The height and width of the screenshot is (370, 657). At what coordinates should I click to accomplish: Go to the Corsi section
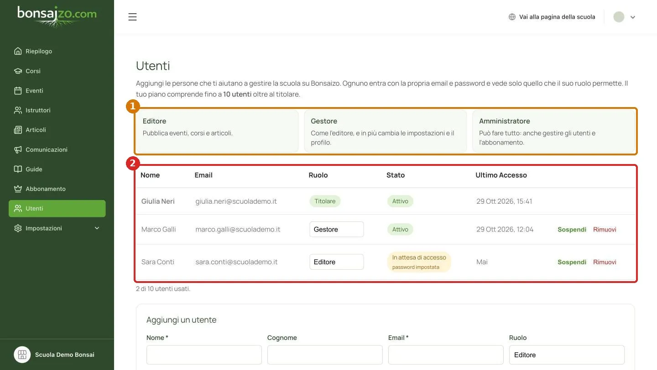pos(57,71)
